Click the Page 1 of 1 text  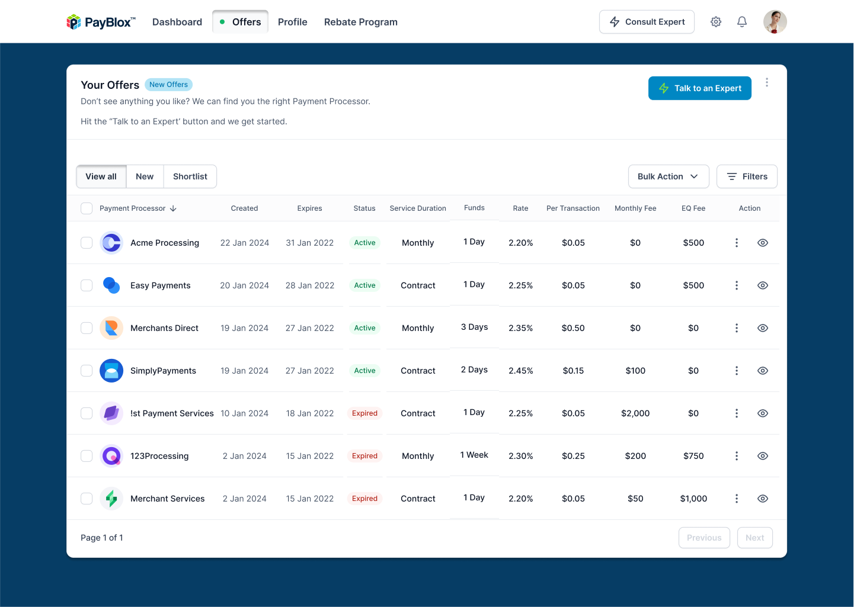point(102,538)
